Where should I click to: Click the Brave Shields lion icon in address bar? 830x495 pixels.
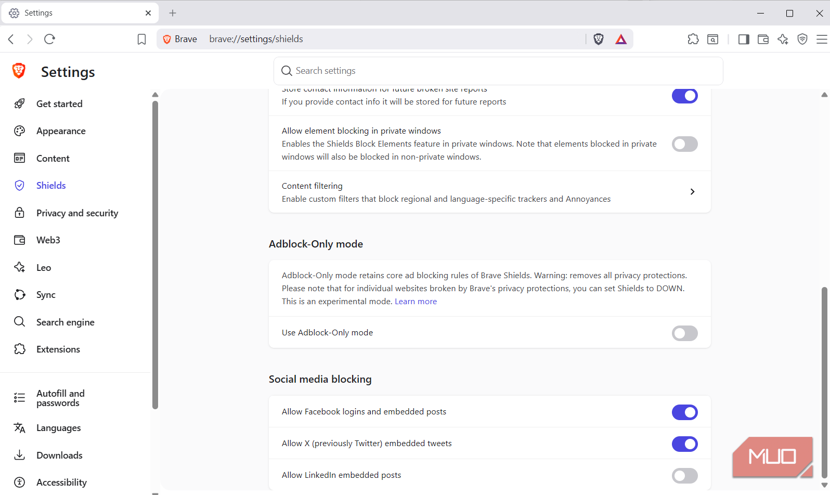point(599,39)
